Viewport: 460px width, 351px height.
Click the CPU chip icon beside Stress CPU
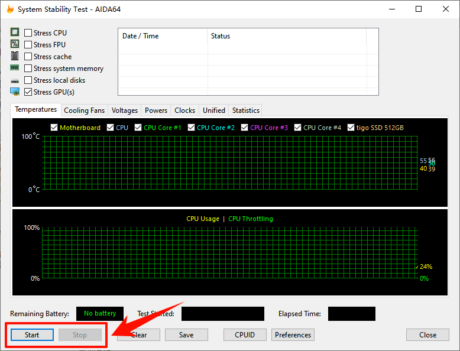coord(15,32)
